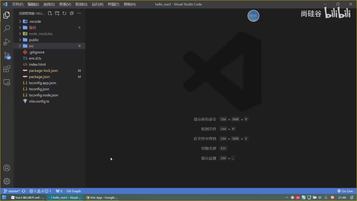This screenshot has width=357, height=201.
Task: Open the Extensions view
Action: pos(7,69)
